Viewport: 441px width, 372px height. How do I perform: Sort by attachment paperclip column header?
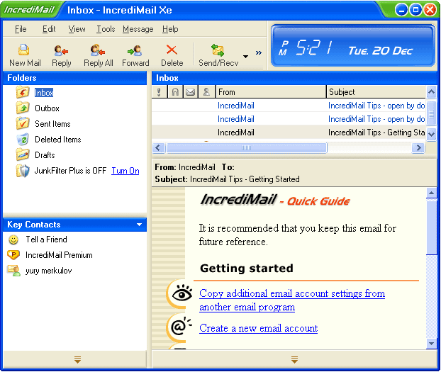pyautogui.click(x=175, y=91)
